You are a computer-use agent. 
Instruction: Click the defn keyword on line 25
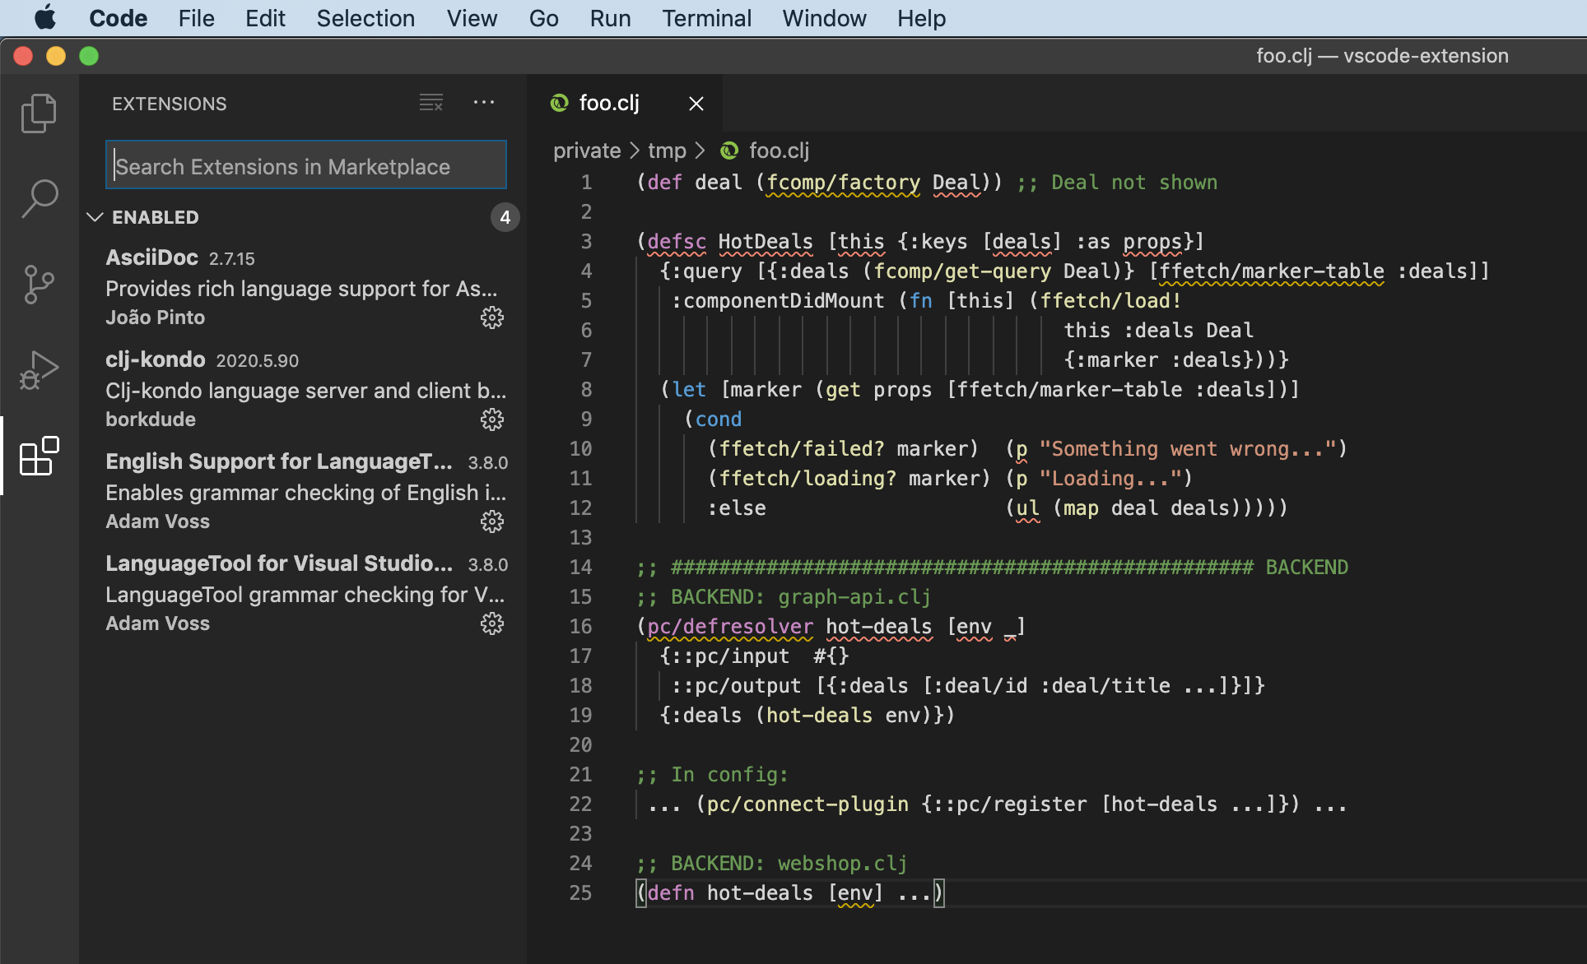tap(671, 893)
